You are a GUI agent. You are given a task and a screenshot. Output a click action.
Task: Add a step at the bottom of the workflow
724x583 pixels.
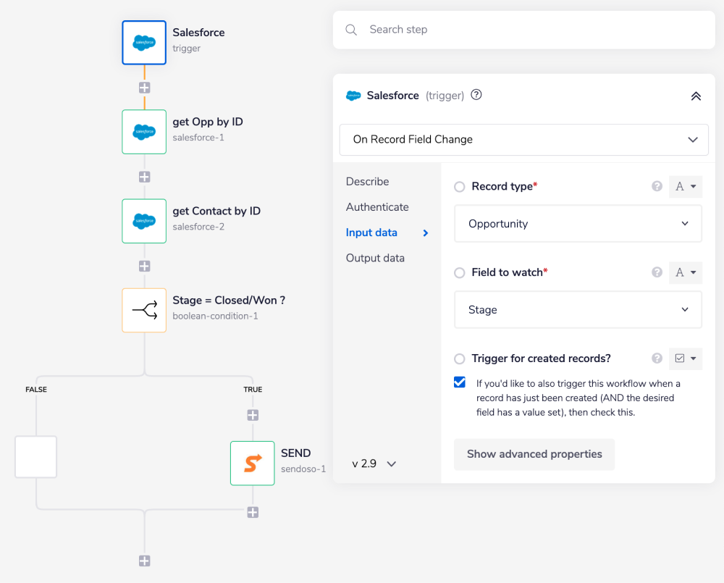click(144, 561)
